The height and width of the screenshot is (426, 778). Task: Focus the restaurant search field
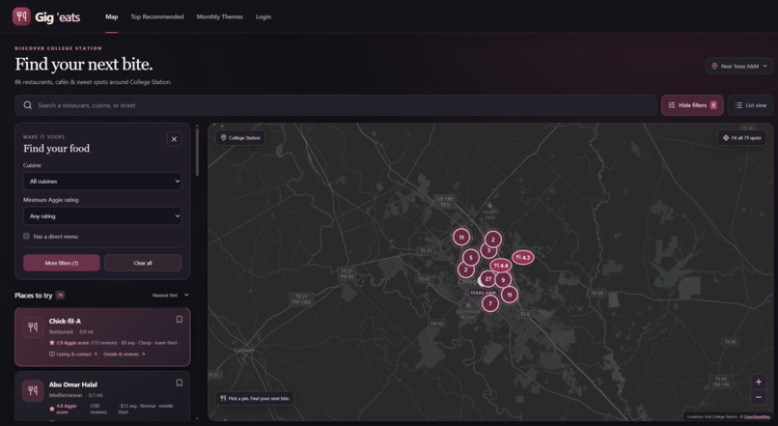(336, 105)
